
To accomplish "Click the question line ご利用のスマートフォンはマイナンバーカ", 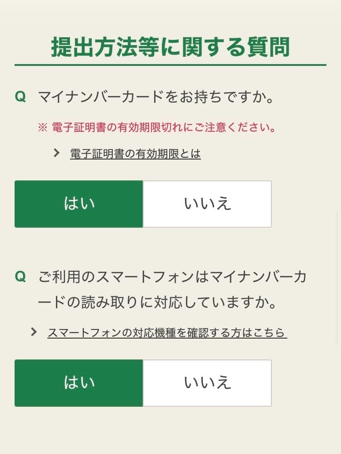I will [172, 276].
